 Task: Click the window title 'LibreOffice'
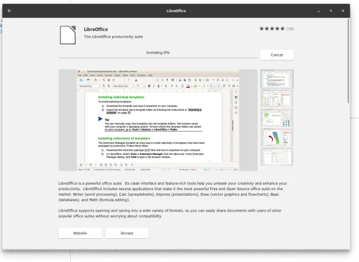pyautogui.click(x=176, y=11)
